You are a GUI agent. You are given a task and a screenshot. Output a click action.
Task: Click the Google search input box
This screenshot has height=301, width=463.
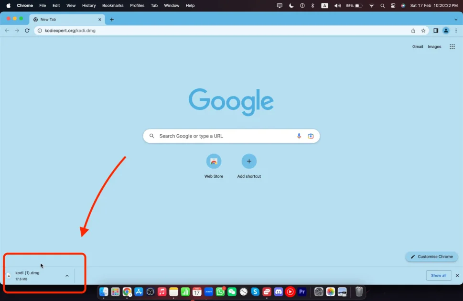[225, 136]
